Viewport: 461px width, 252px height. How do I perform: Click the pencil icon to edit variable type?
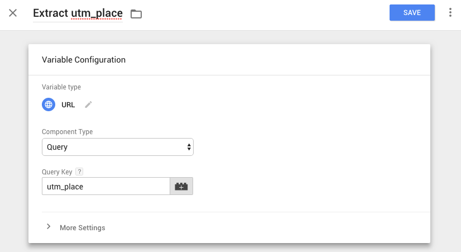pyautogui.click(x=88, y=104)
